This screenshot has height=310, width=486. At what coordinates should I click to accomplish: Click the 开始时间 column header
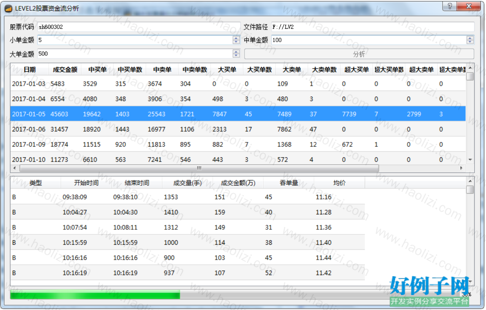(x=86, y=183)
